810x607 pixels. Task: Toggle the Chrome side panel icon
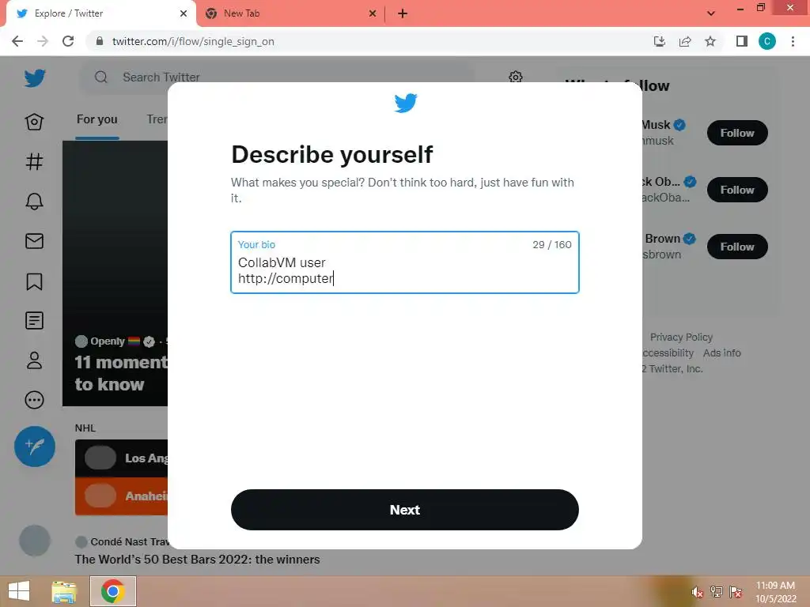[x=742, y=41]
